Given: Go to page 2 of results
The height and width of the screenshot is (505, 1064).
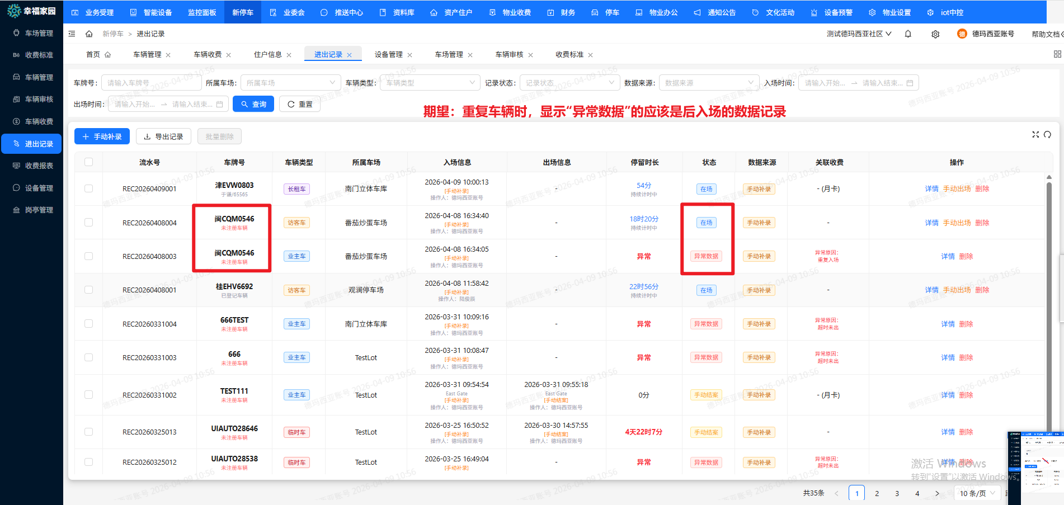Looking at the screenshot, I should pyautogui.click(x=877, y=493).
